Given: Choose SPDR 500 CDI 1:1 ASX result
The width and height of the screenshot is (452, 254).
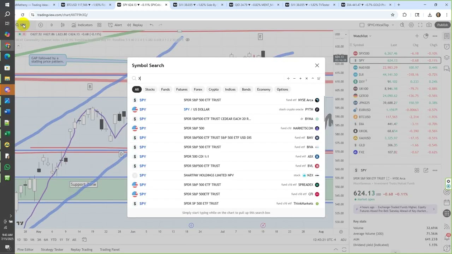Looking at the screenshot, I should (x=226, y=156).
